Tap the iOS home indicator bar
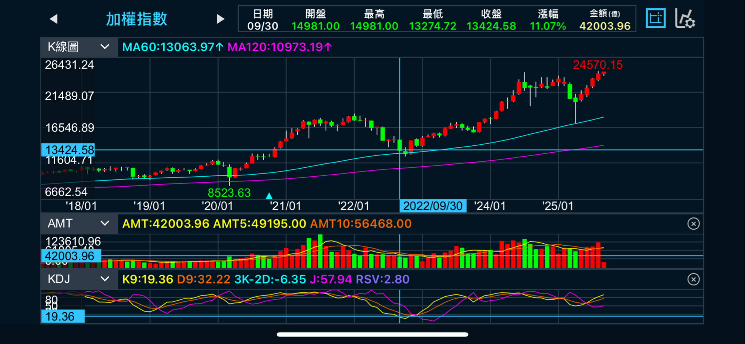The image size is (745, 344). click(x=372, y=334)
